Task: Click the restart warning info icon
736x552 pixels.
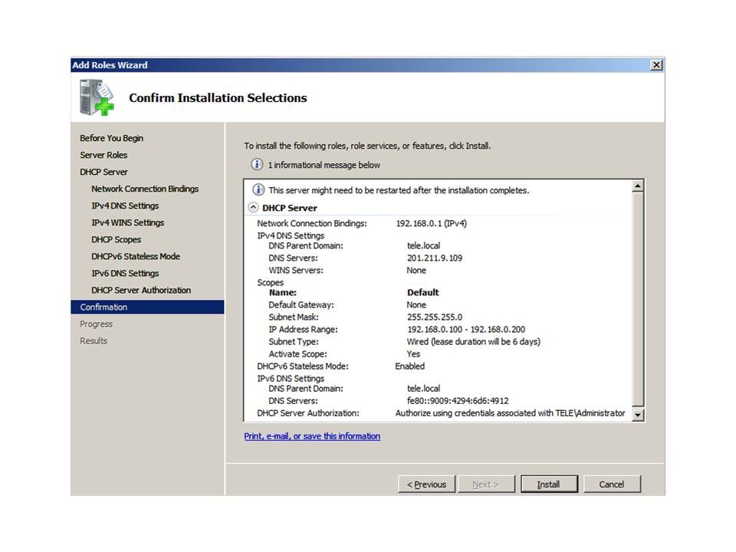Action: coord(258,190)
